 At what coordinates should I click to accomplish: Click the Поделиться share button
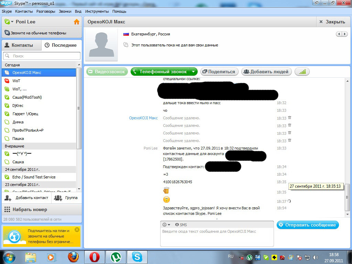[219, 71]
